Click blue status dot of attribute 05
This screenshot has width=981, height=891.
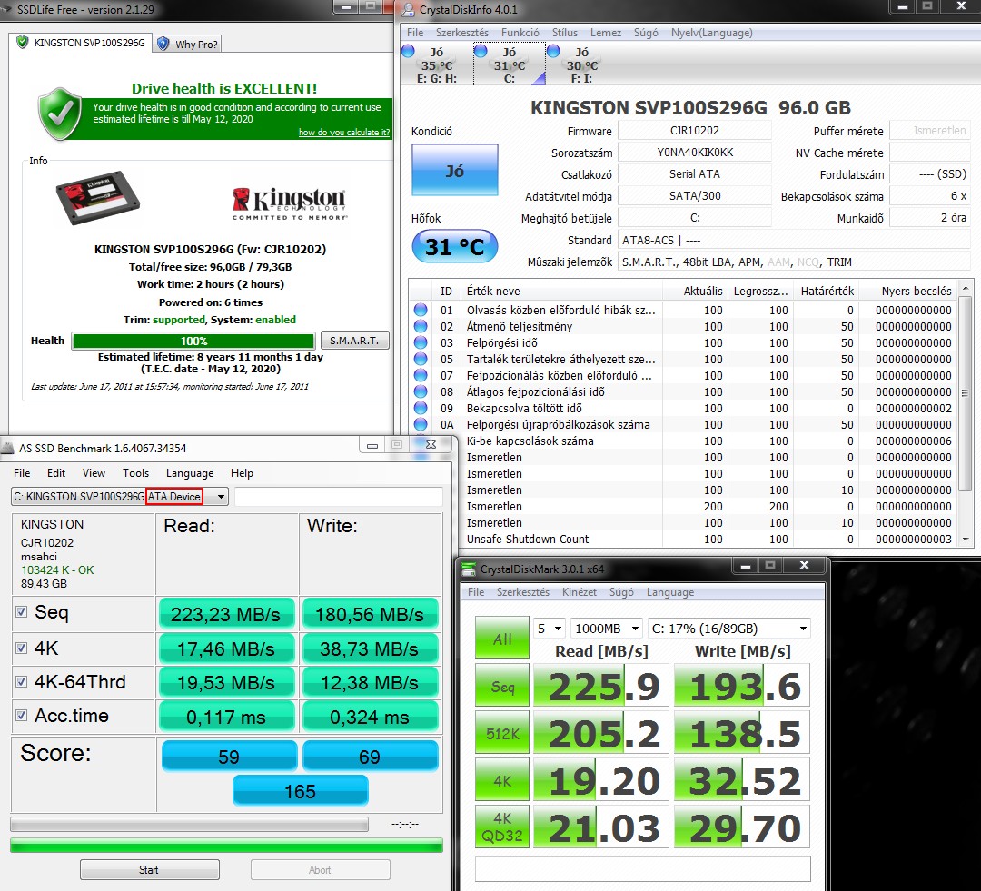tap(421, 359)
